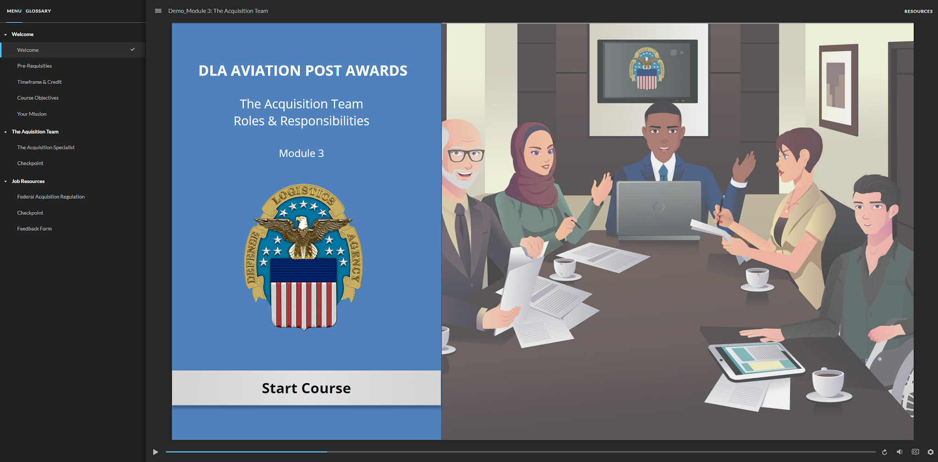
Task: Click the Start Course button
Action: (306, 388)
